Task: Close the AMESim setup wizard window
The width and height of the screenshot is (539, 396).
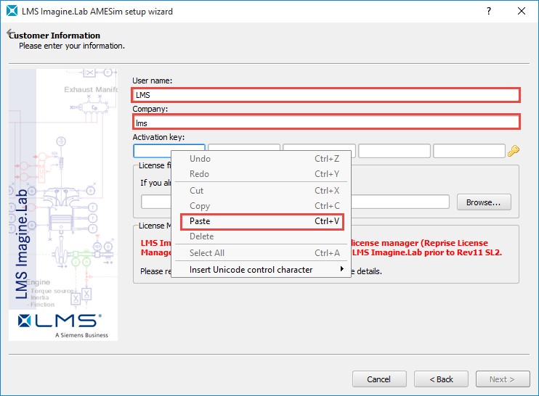Action: click(521, 11)
